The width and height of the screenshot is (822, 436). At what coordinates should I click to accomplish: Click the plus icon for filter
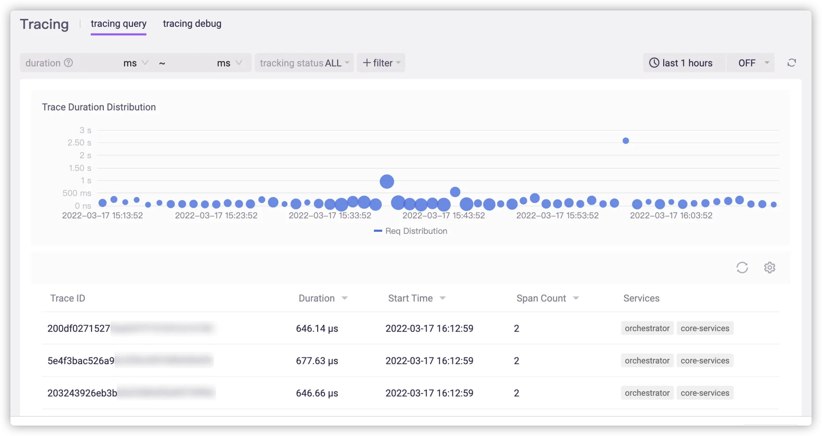pyautogui.click(x=367, y=63)
